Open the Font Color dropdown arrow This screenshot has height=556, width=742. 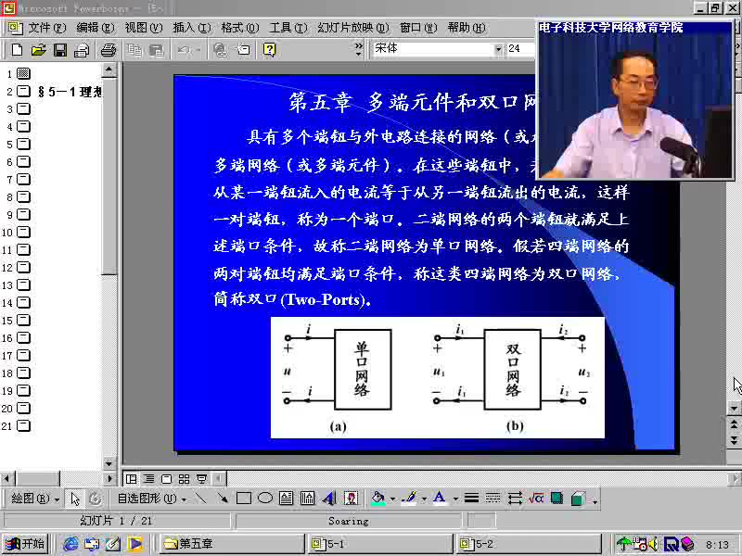tap(455, 499)
